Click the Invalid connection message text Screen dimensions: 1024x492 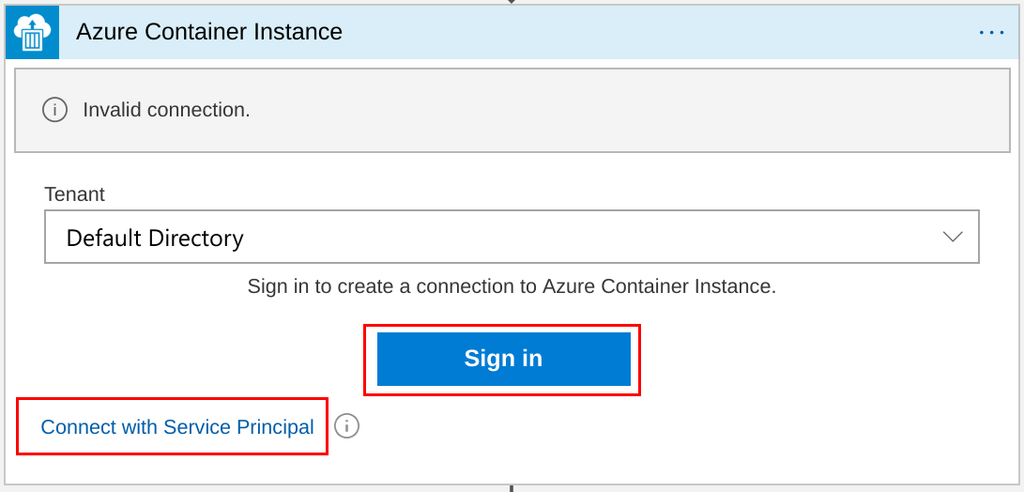[x=166, y=110]
